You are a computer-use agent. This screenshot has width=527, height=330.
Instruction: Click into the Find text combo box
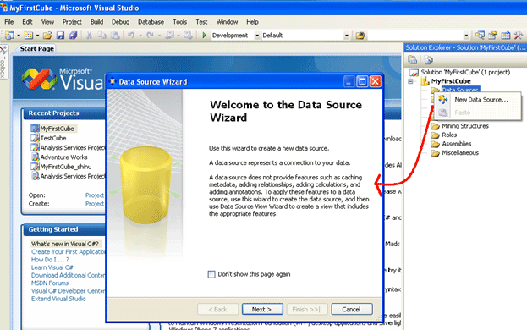(415, 36)
